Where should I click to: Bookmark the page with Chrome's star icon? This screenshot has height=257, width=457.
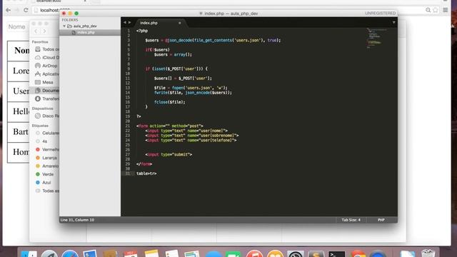436,10
